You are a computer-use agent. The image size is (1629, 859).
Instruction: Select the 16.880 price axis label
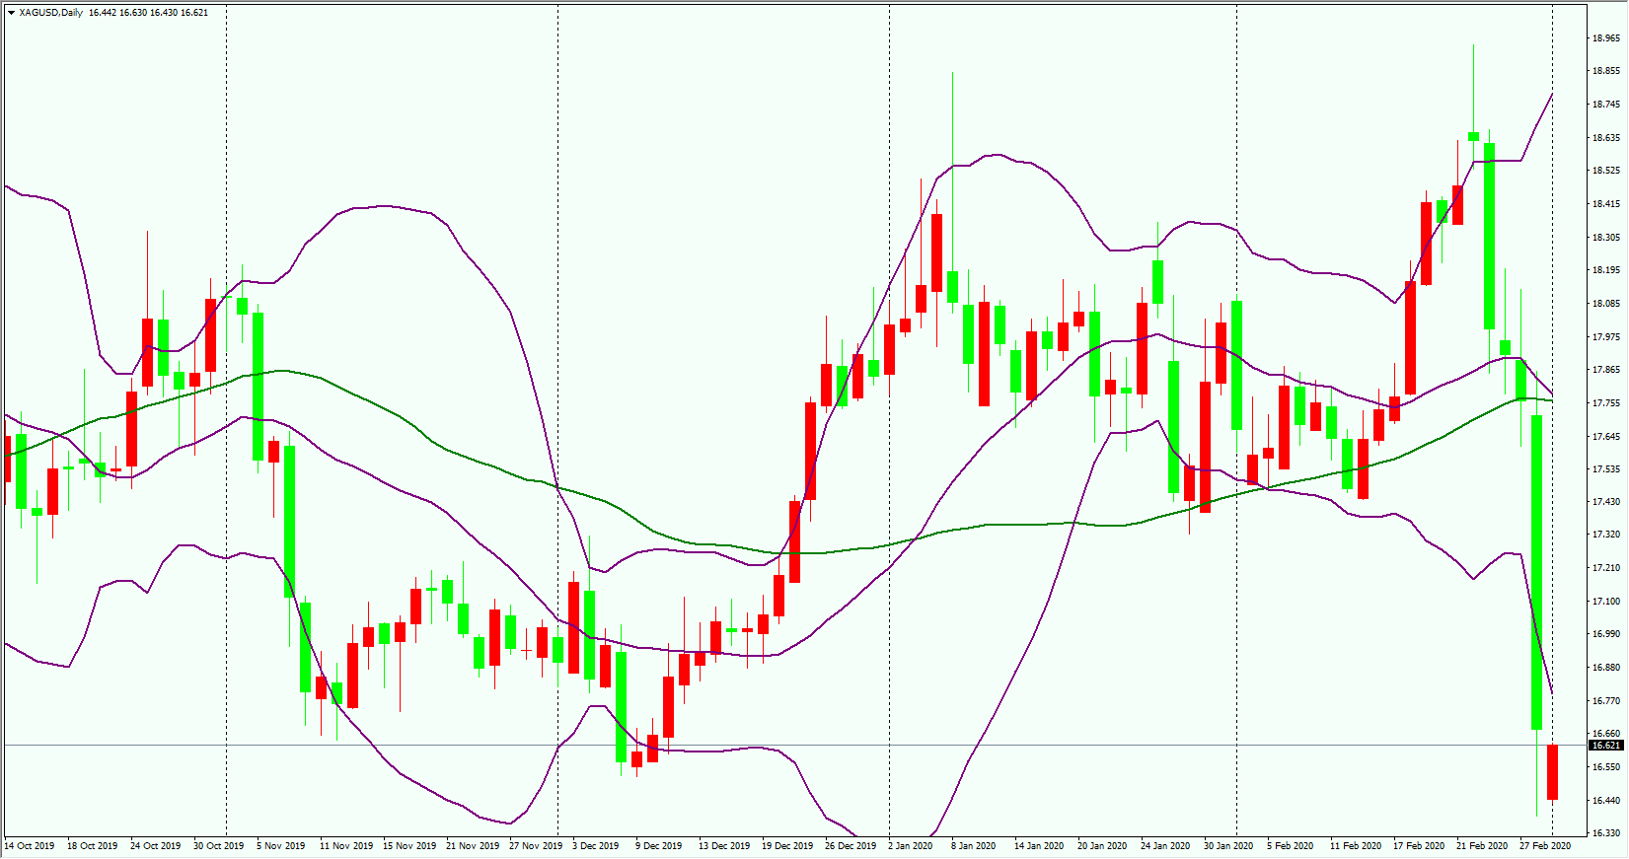pos(1606,668)
